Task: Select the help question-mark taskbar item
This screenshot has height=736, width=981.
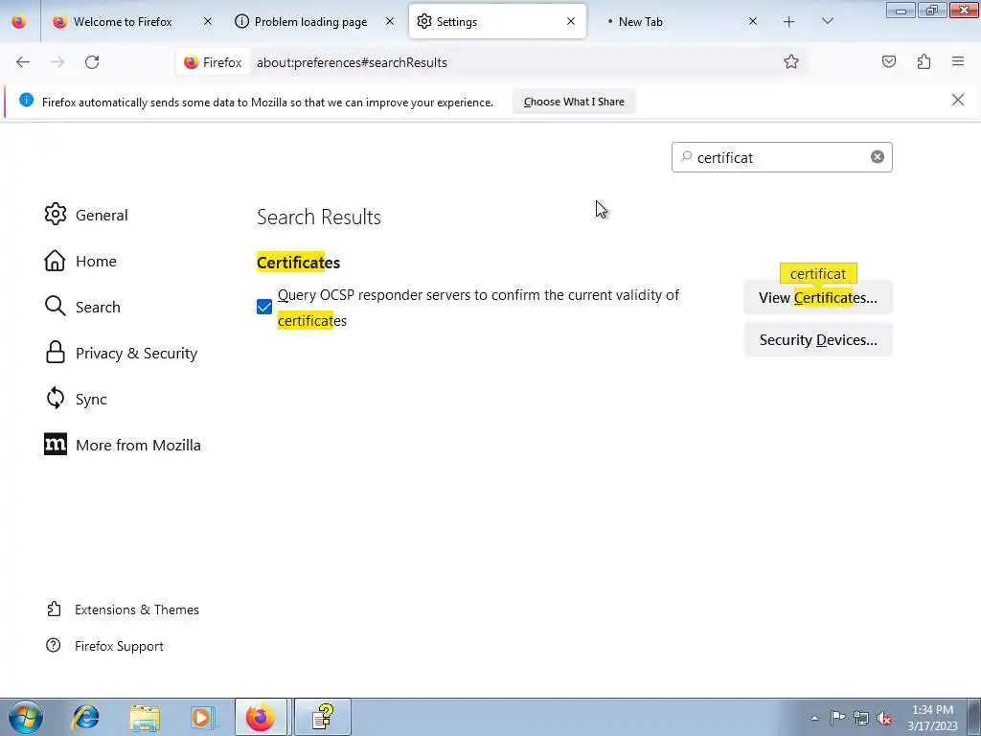Action: click(322, 717)
